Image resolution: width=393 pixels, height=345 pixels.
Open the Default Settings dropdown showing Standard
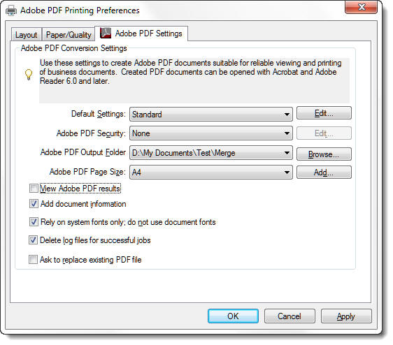click(x=210, y=115)
